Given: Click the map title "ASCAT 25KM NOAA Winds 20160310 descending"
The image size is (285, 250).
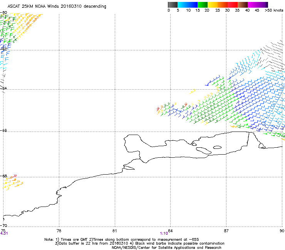Looking at the screenshot, I should click(57, 7).
